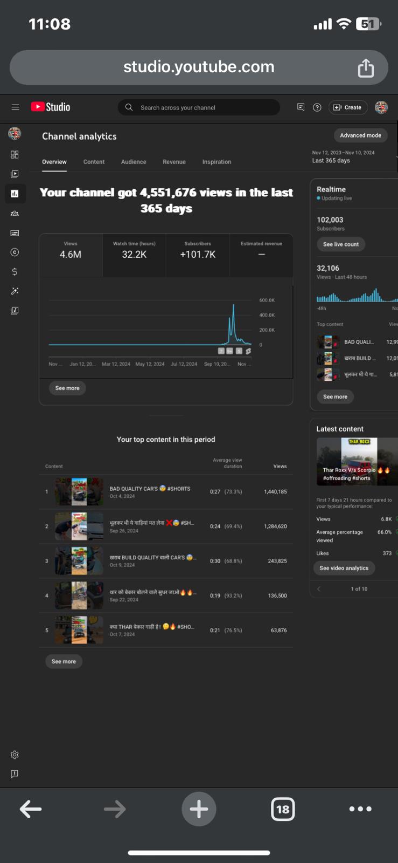Open Subtitles icon in left sidebar
This screenshot has height=863, width=398.
(15, 233)
